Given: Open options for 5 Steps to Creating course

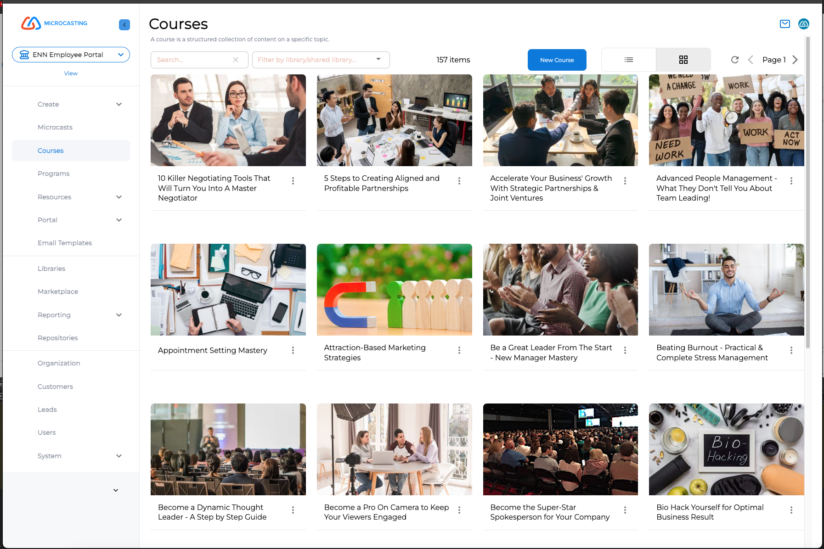Looking at the screenshot, I should pos(459,181).
